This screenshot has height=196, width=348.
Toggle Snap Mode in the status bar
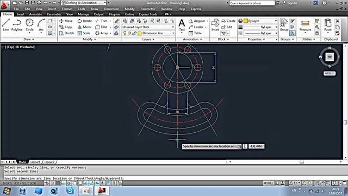click(x=52, y=183)
